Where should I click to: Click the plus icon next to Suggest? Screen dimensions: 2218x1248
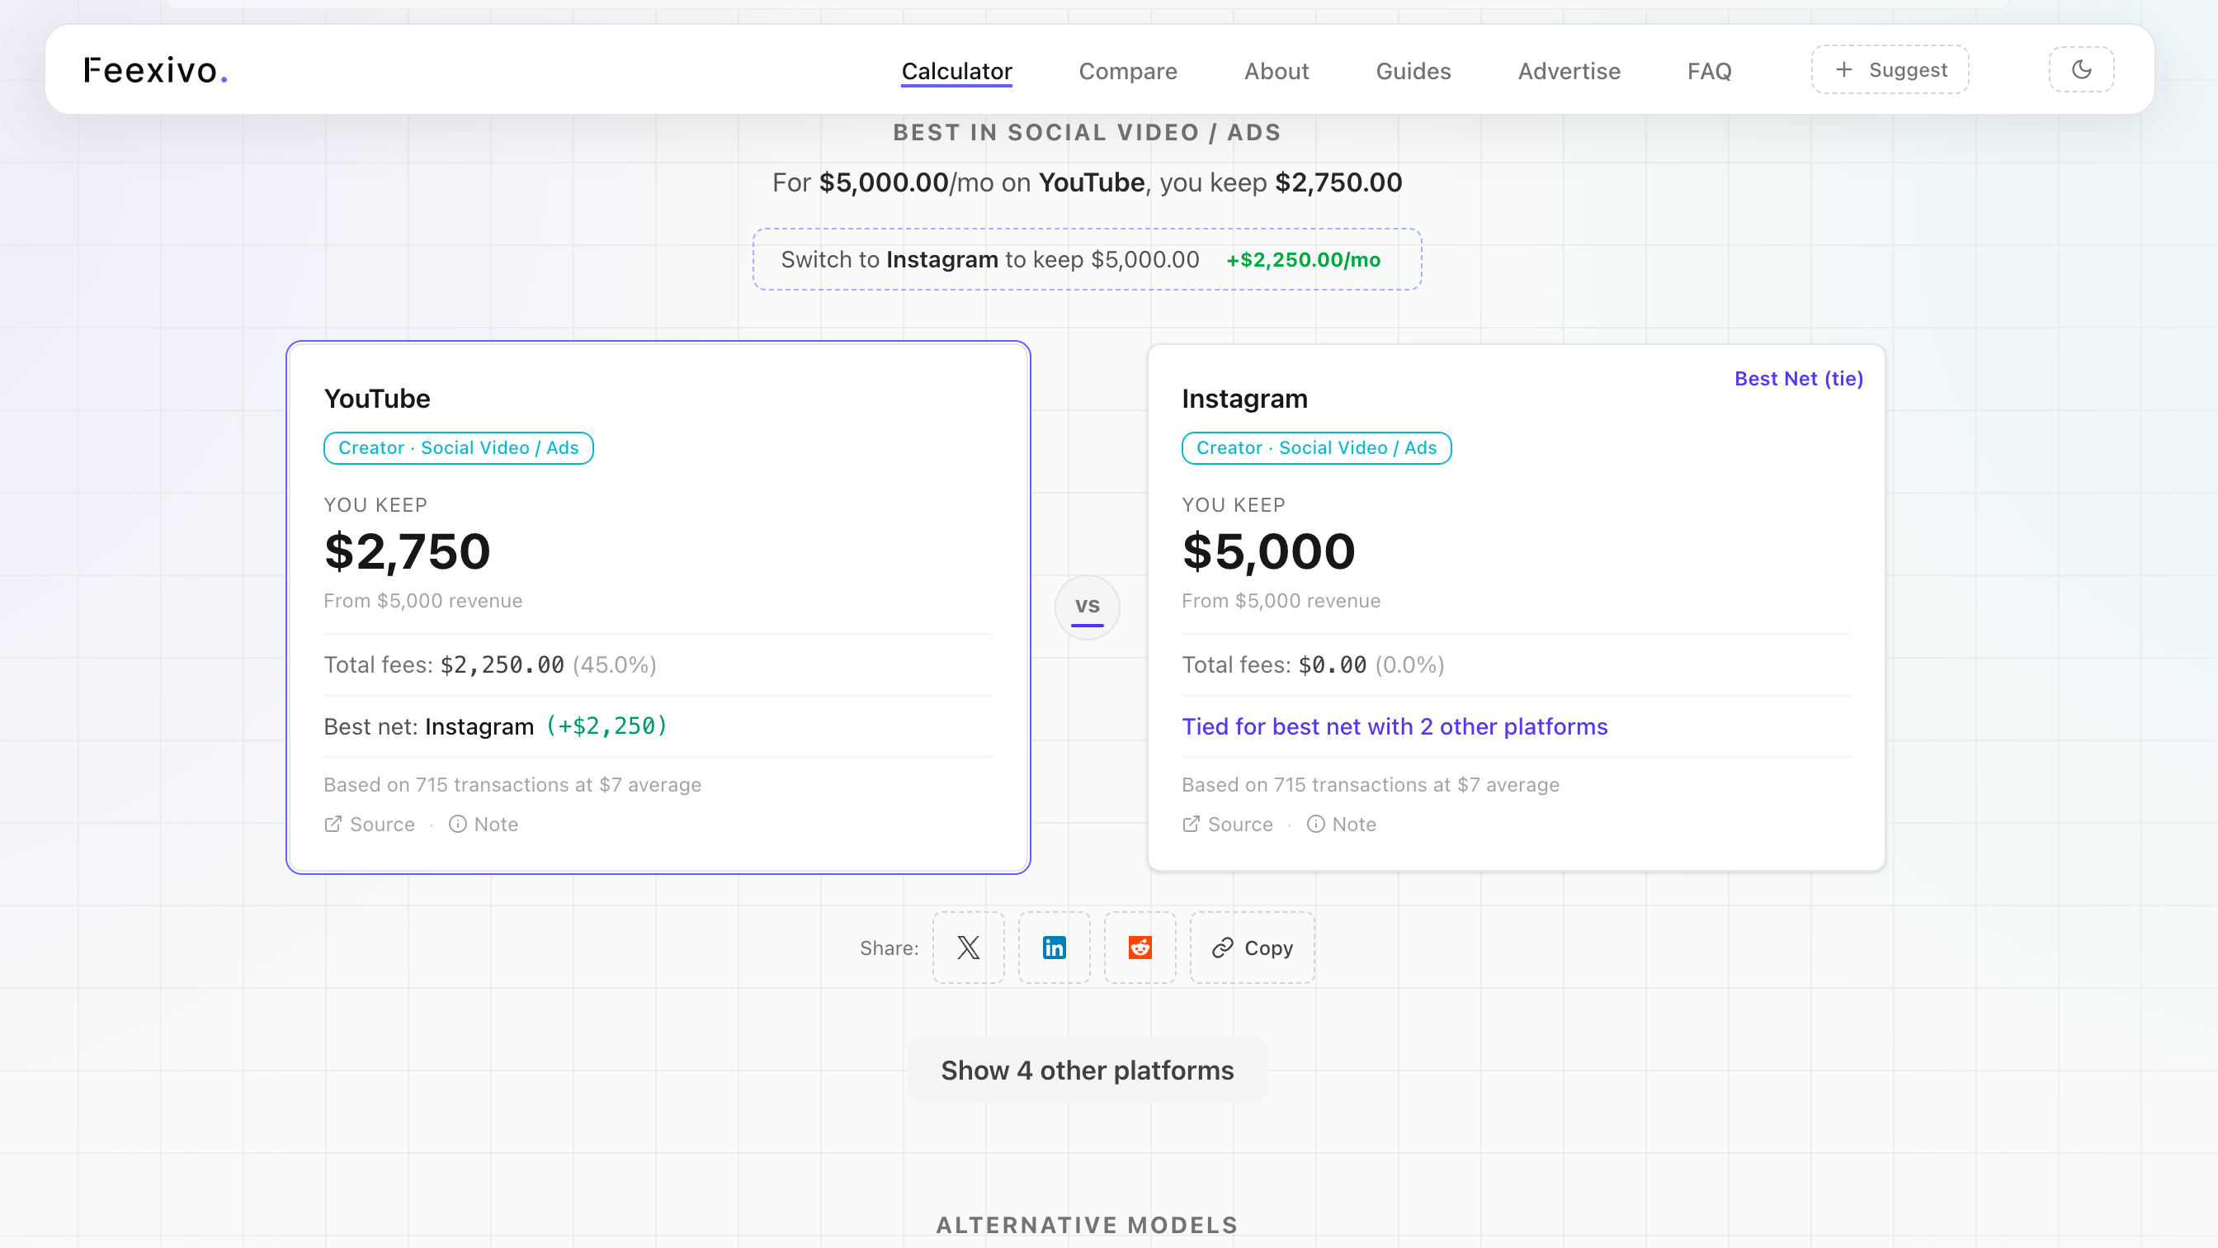(1845, 69)
